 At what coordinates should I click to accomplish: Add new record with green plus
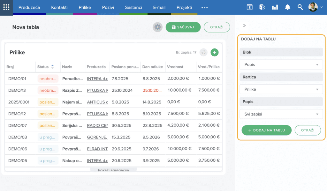pos(214,53)
